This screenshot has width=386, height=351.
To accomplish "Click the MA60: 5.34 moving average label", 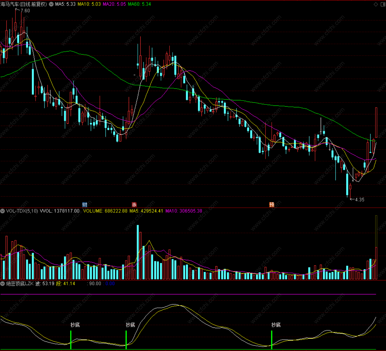I will coord(140,4).
